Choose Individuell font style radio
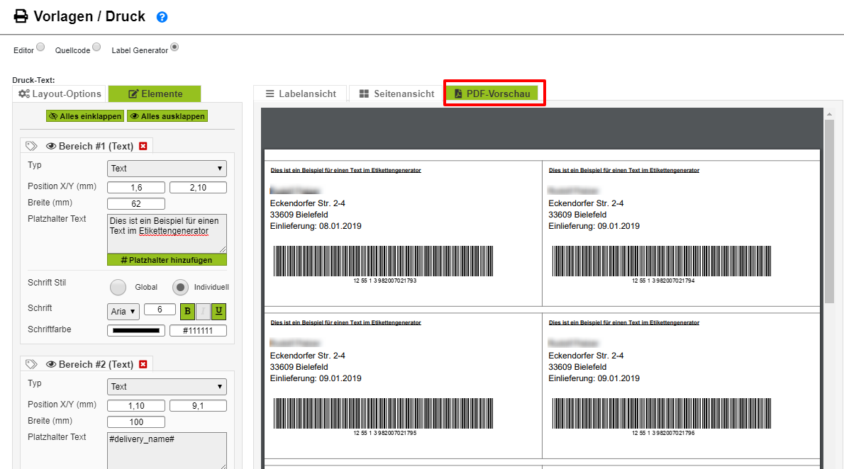Screen dimensions: 844x469 tap(180, 287)
